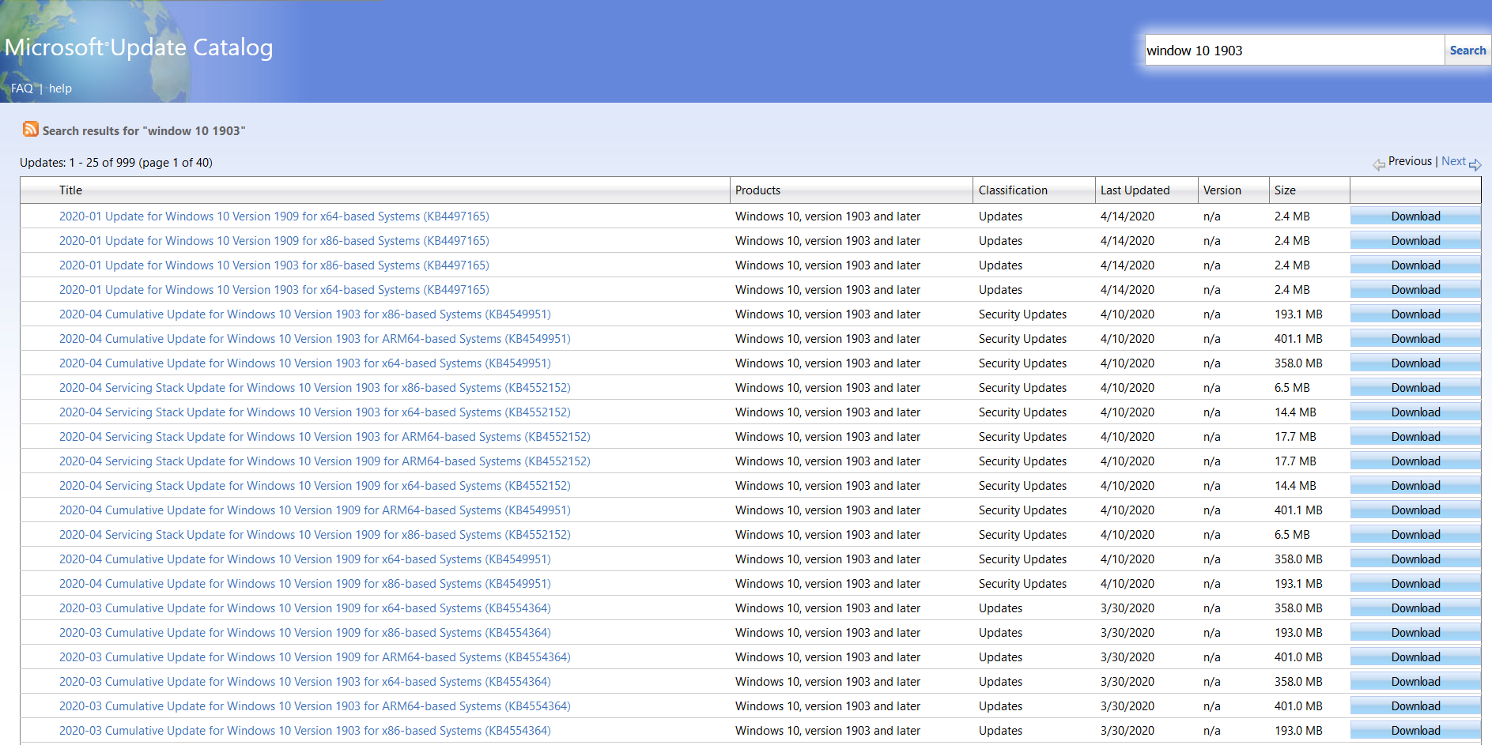Viewport: 1492px width, 745px height.
Task: Sort results by Products column header
Action: click(x=757, y=190)
